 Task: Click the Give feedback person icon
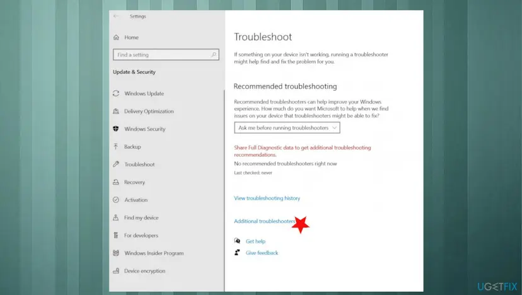pos(238,252)
